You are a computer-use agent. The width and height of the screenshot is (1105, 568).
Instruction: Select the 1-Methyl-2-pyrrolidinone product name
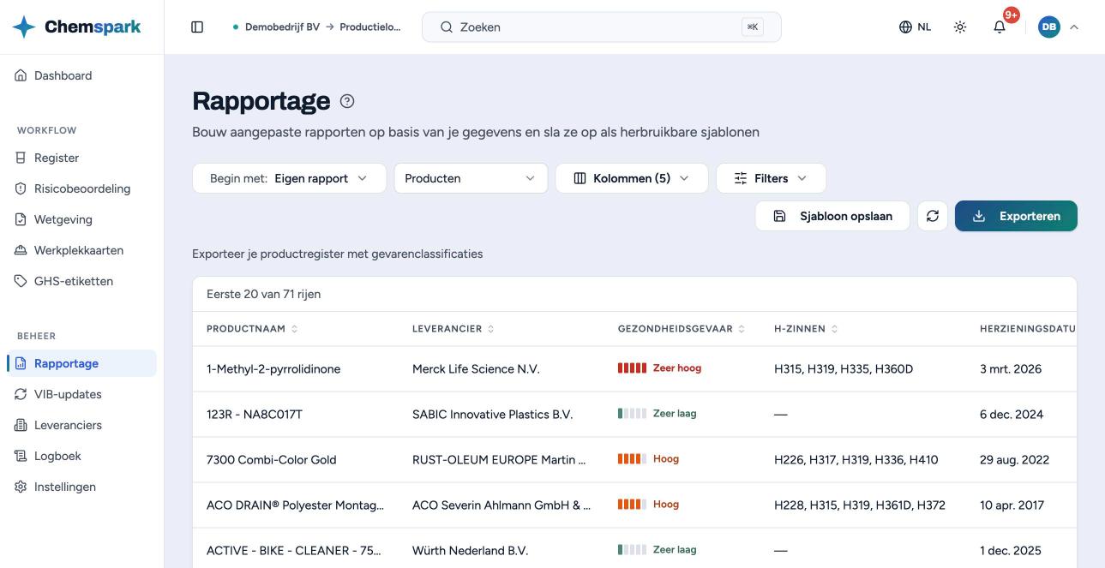tap(273, 369)
